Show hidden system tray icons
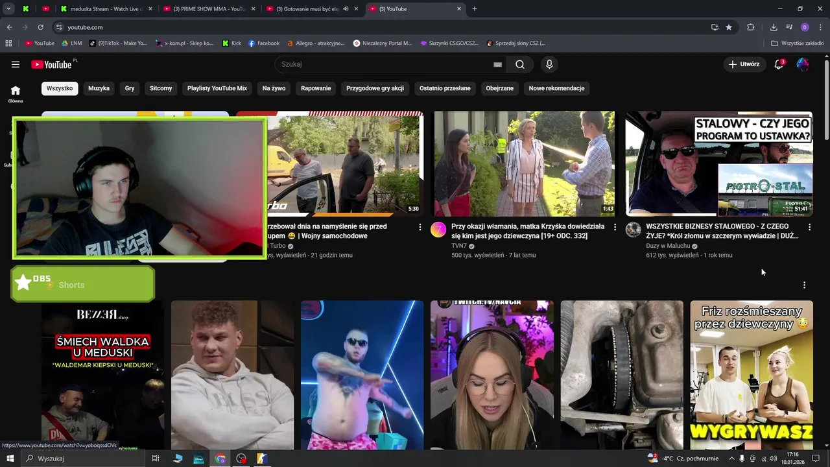 pyautogui.click(x=731, y=459)
